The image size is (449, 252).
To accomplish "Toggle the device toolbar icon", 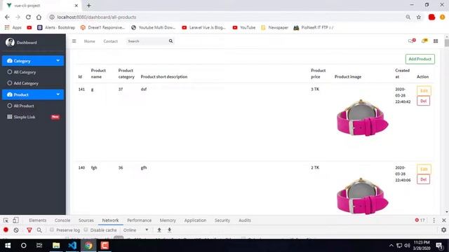I will (15, 220).
